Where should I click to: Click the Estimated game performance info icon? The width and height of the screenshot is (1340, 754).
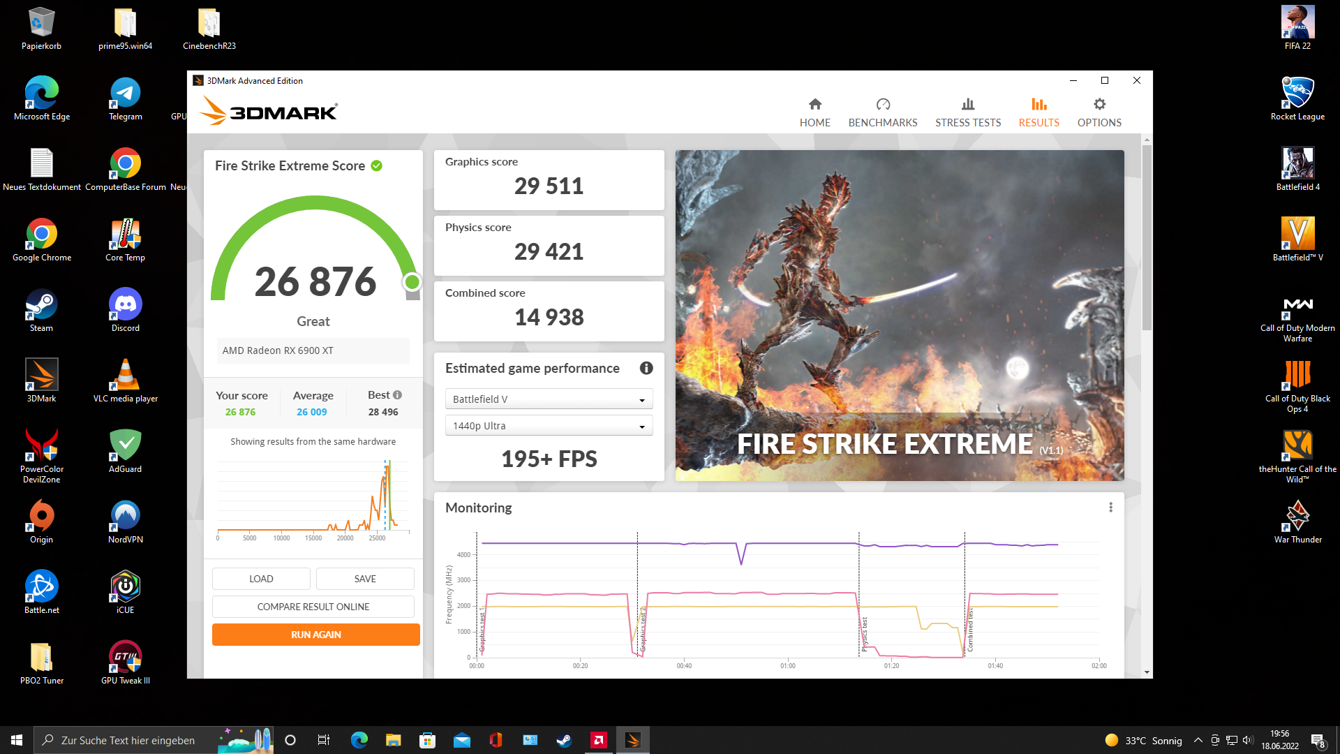pos(646,368)
